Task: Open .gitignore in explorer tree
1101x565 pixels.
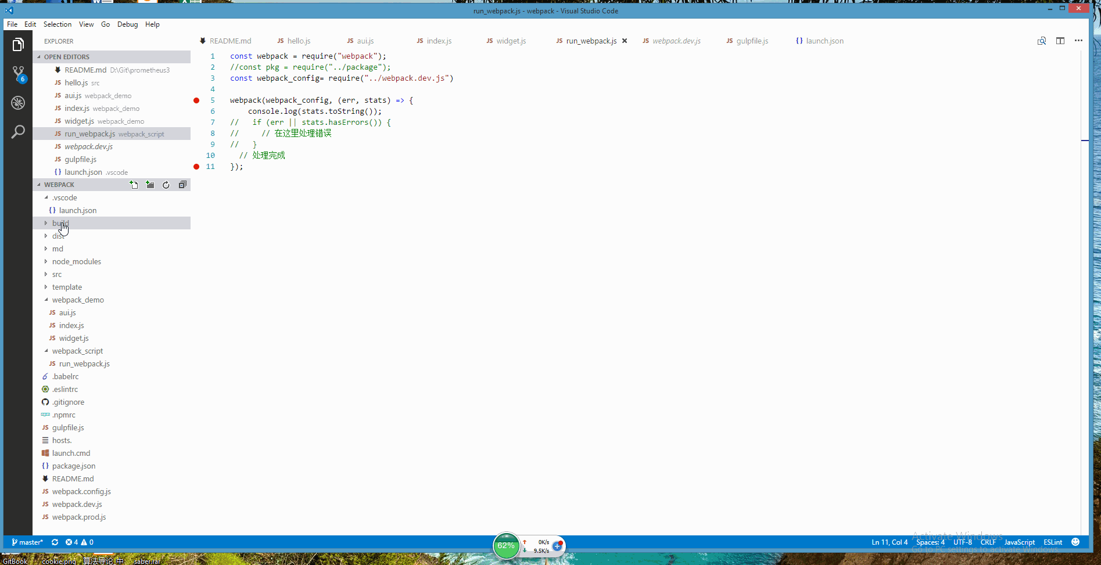Action: point(112,402)
